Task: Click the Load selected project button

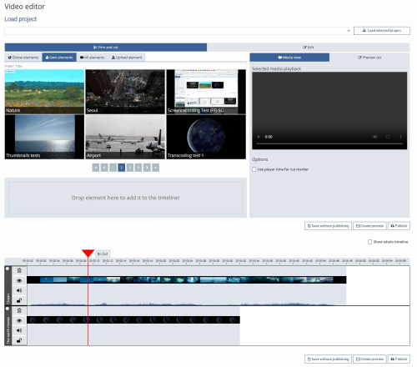Action: coord(382,31)
